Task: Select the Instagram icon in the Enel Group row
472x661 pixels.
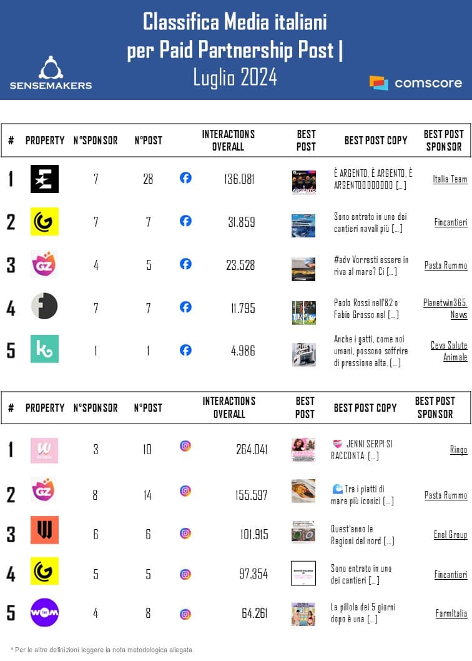Action: click(185, 533)
